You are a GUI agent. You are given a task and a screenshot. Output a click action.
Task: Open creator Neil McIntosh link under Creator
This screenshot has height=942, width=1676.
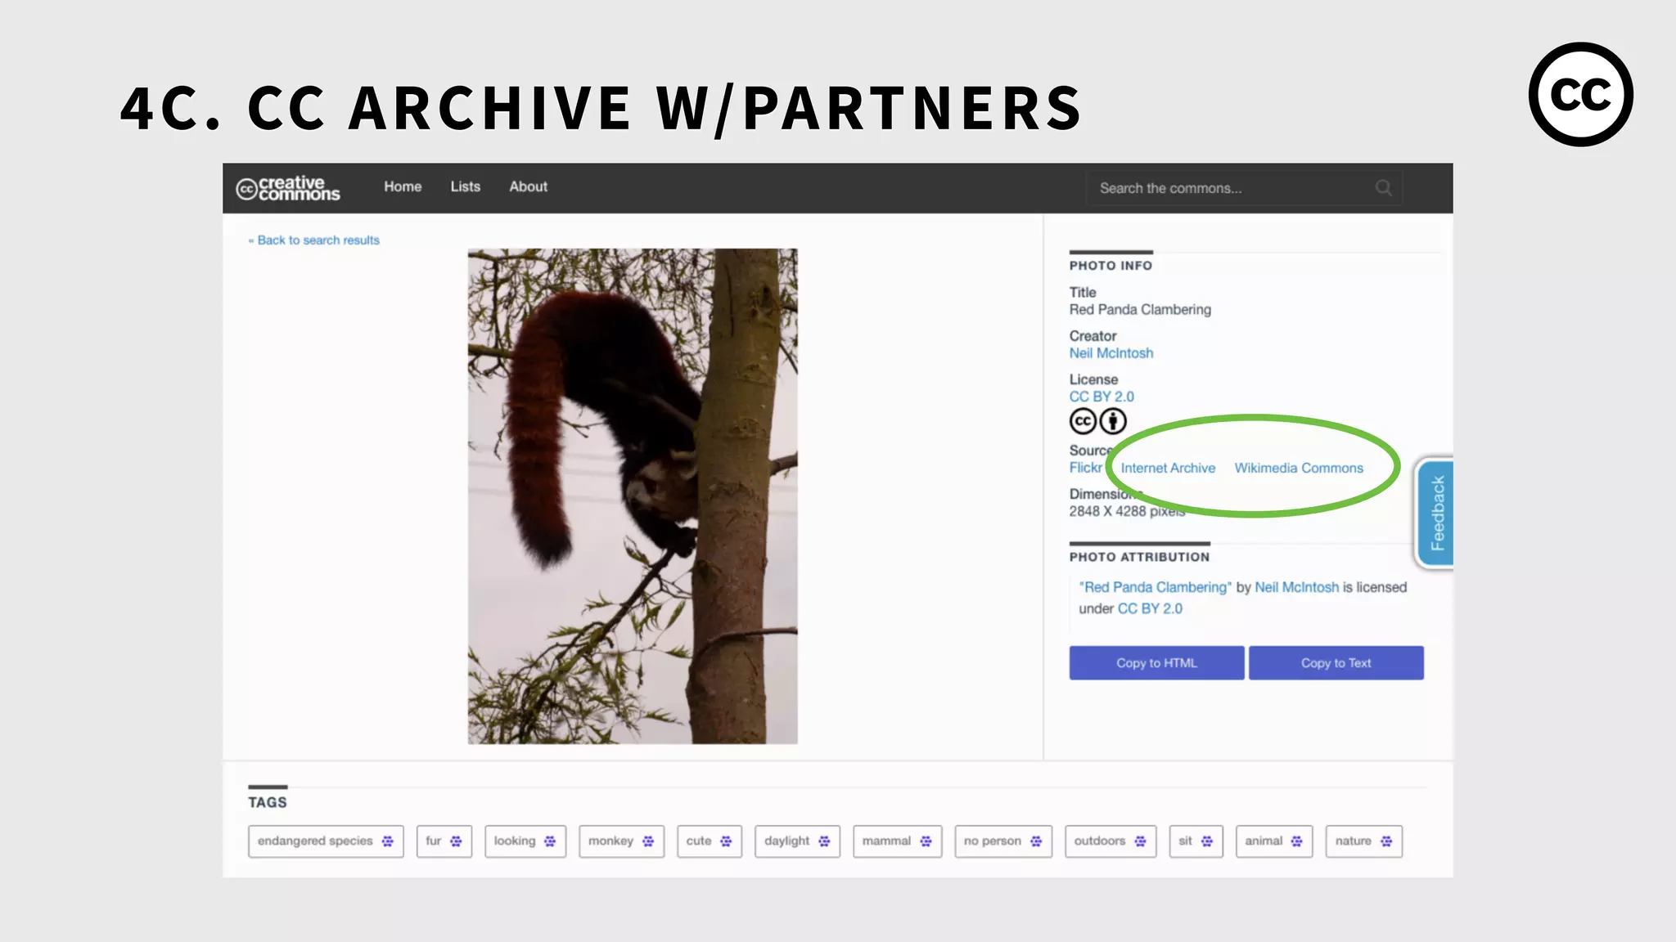tap(1111, 353)
